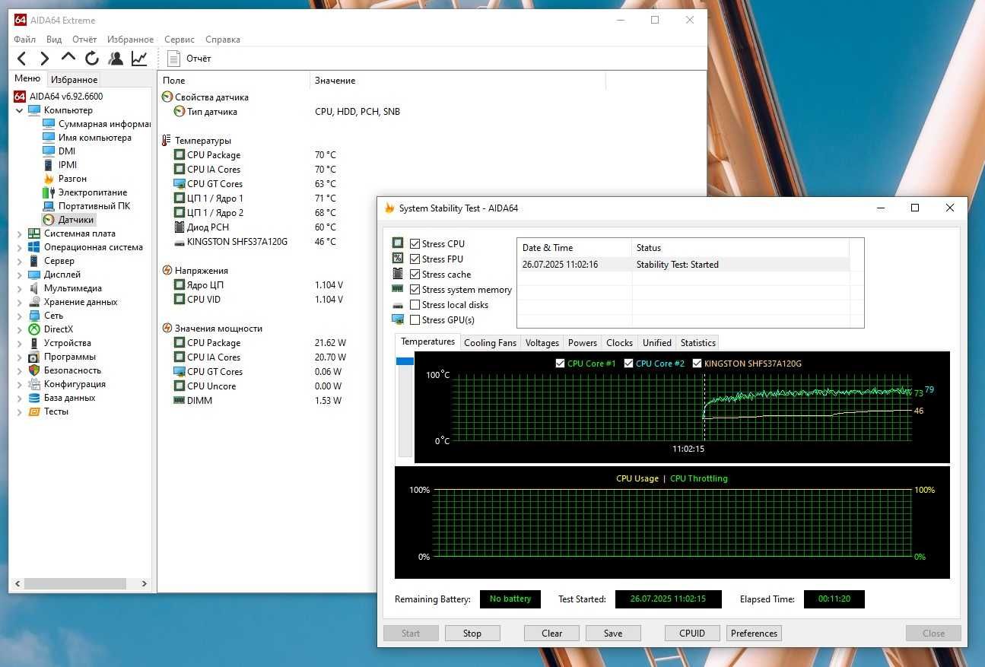
Task: Collapse the Компьютер tree node
Action: click(20, 110)
